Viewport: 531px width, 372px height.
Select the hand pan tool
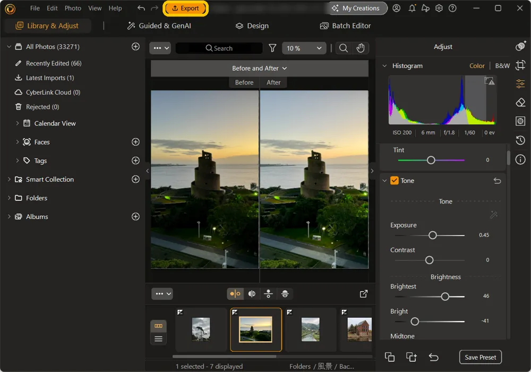click(361, 48)
